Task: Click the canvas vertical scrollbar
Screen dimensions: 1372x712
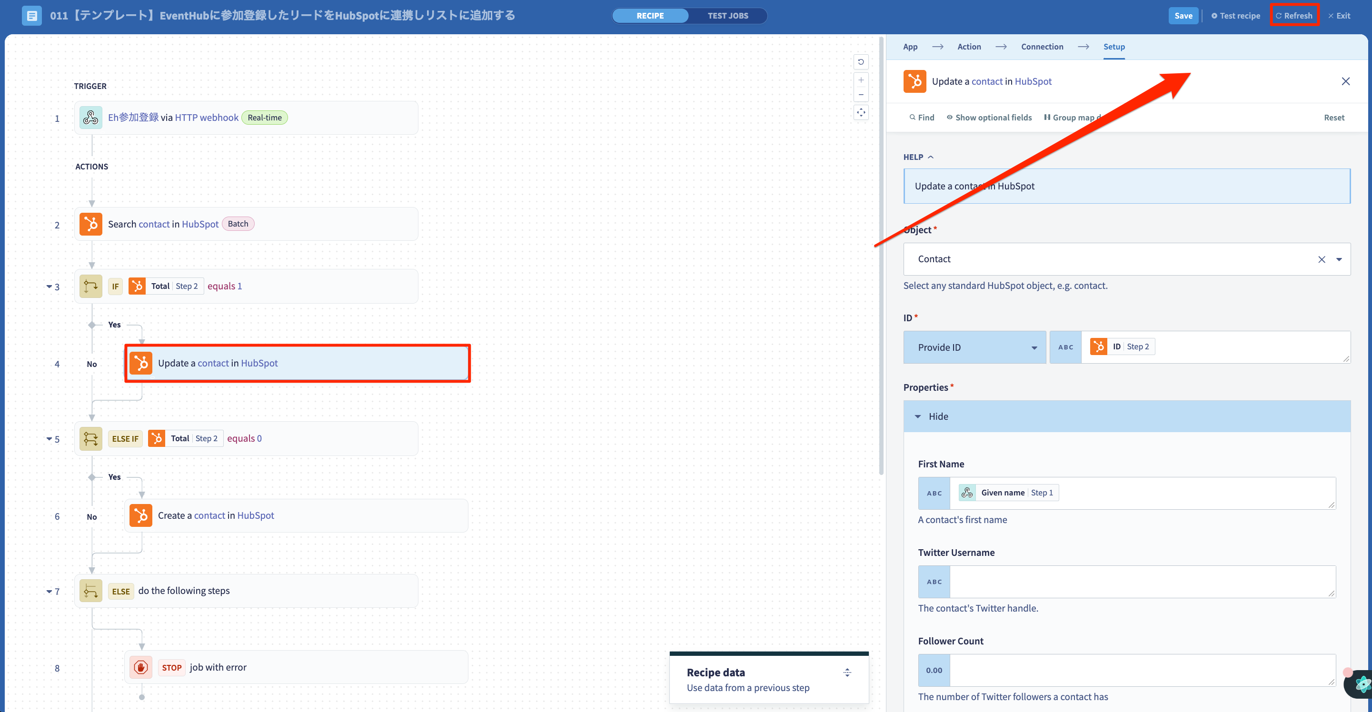Action: pos(881,256)
